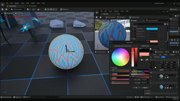Select the All filter in Details panel
Viewport: 180px width, 101px height.
click(x=163, y=57)
